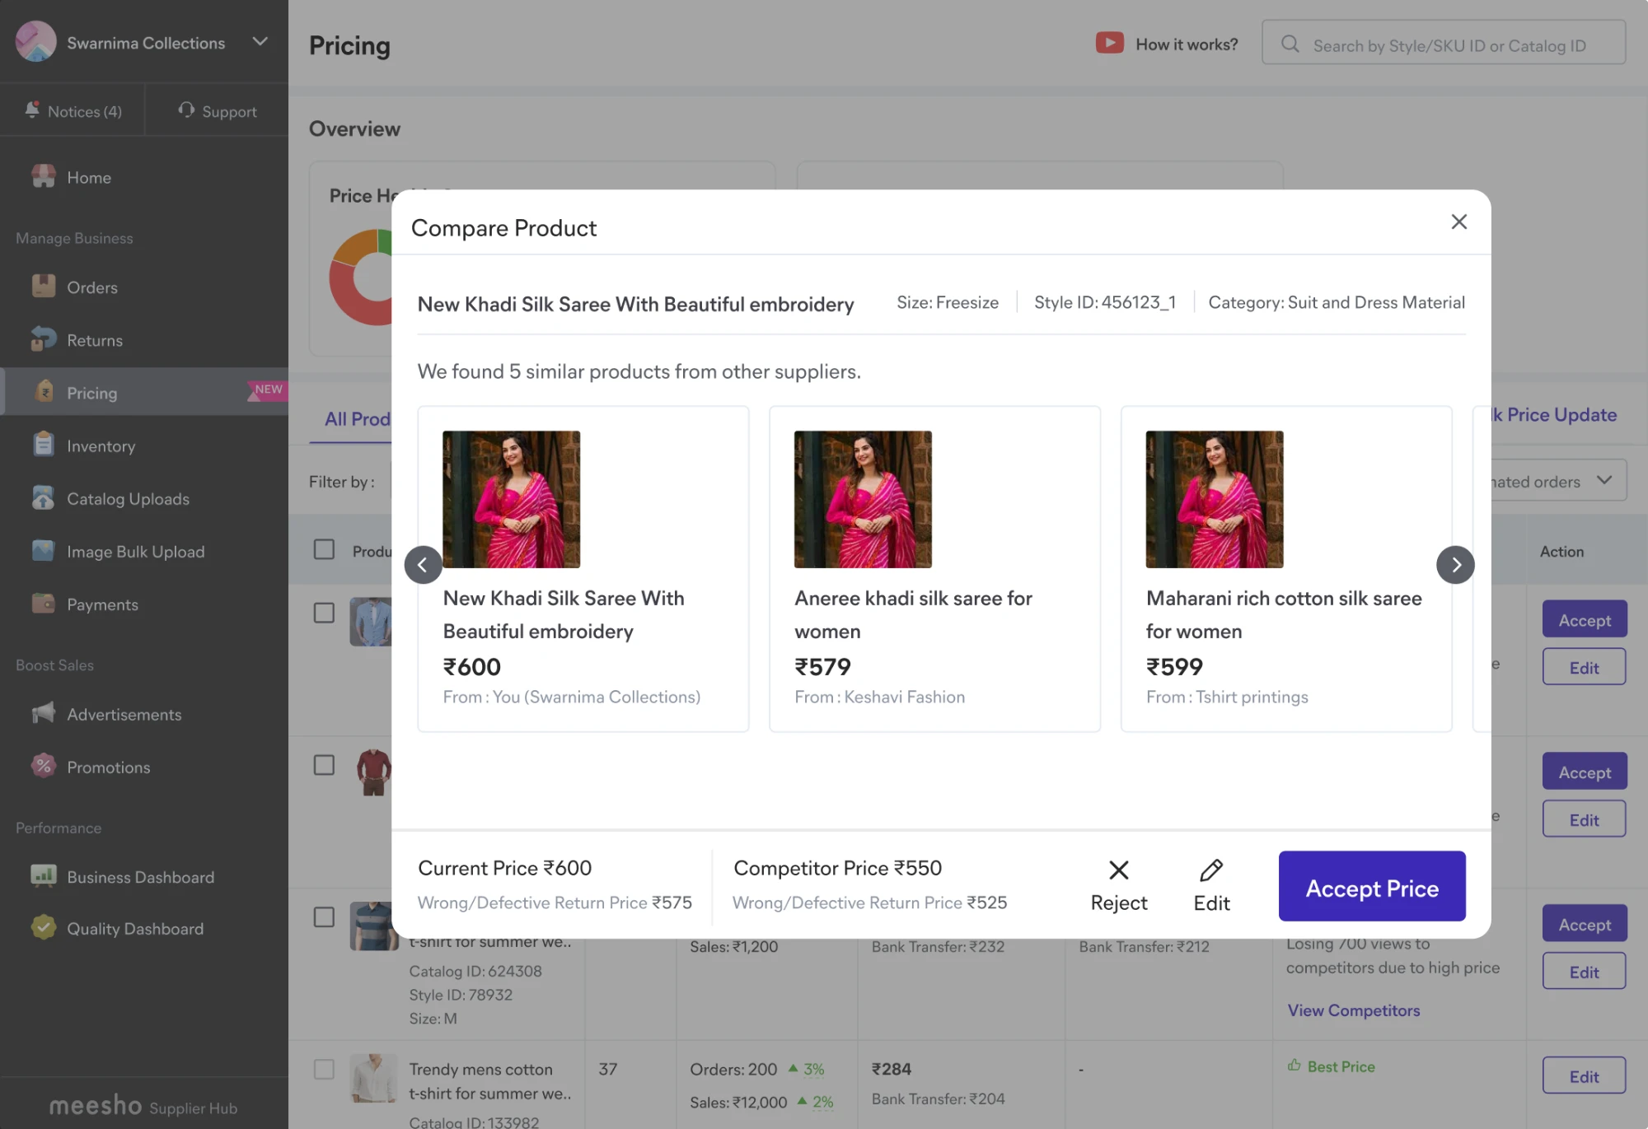Select the Maharani rich cotton silk saree thumbnail
This screenshot has height=1129, width=1648.
click(x=1215, y=499)
